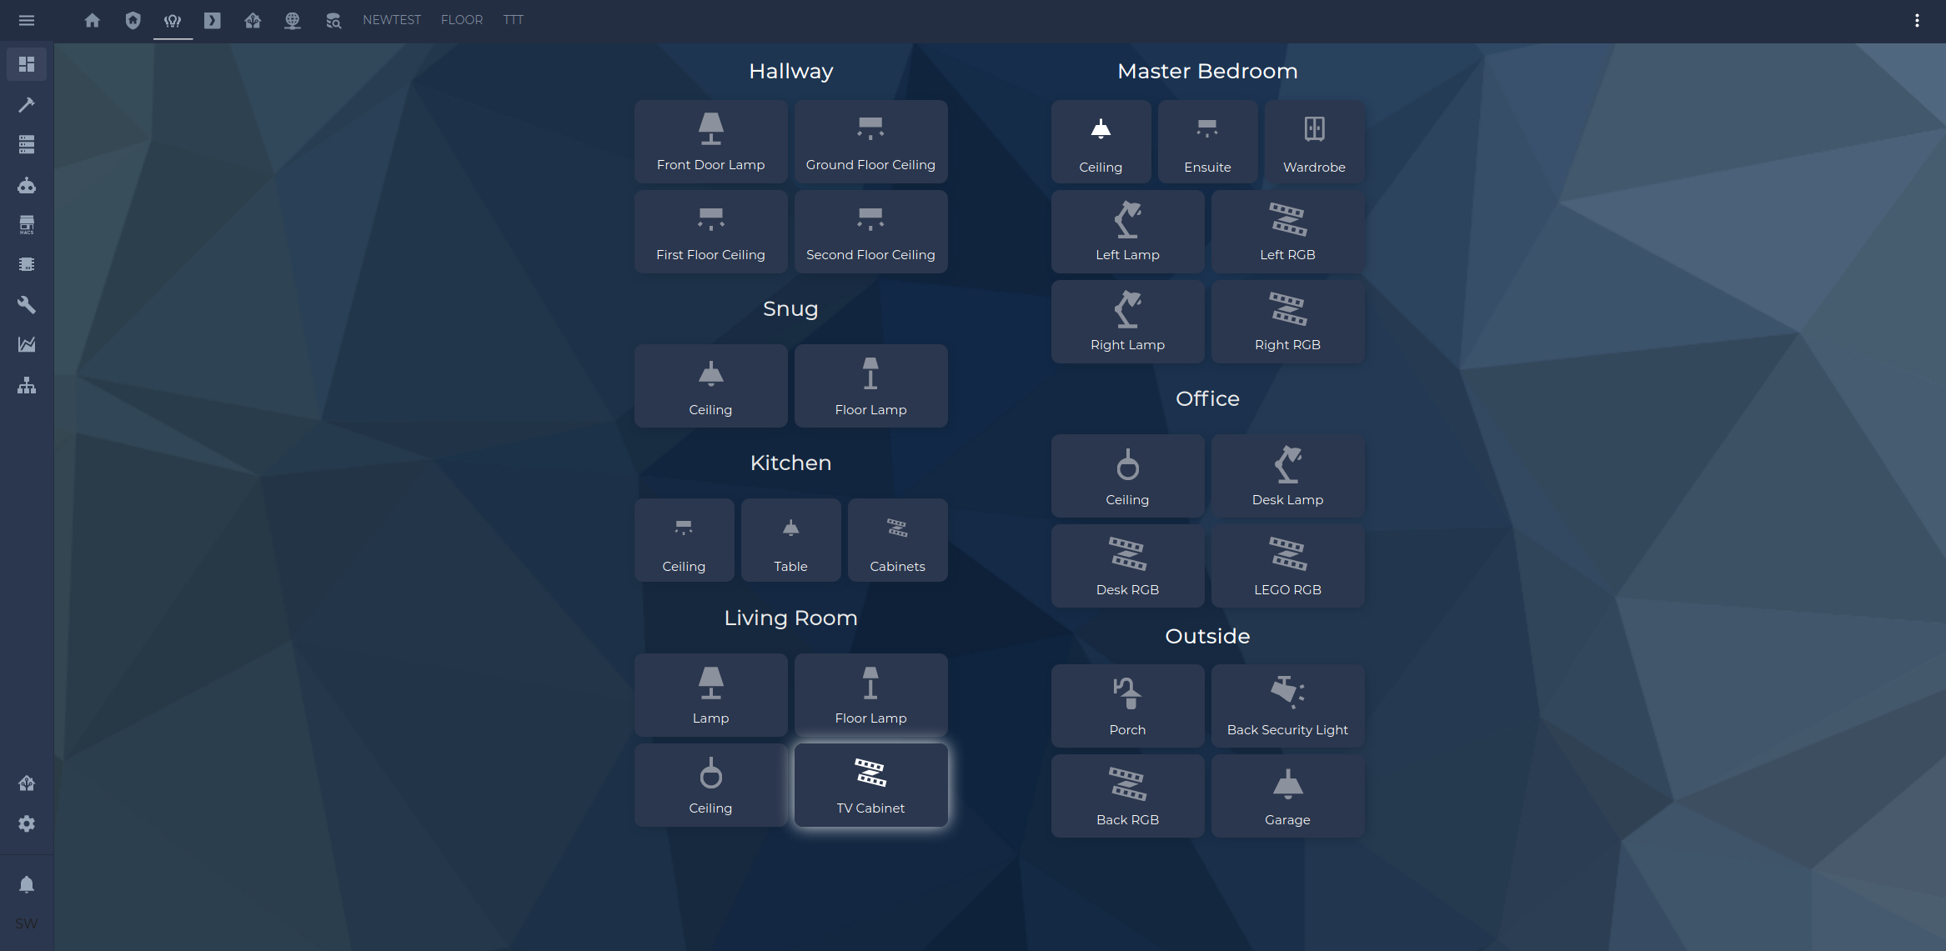Select the light bulbs icon tab

[x=173, y=20]
